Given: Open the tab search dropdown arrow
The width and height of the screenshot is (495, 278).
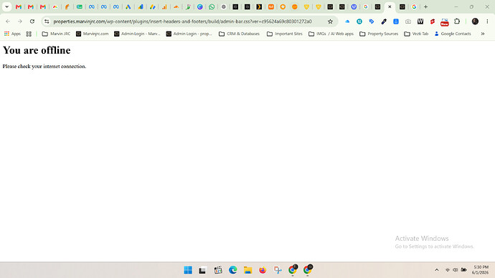Looking at the screenshot, I should pos(6,6).
